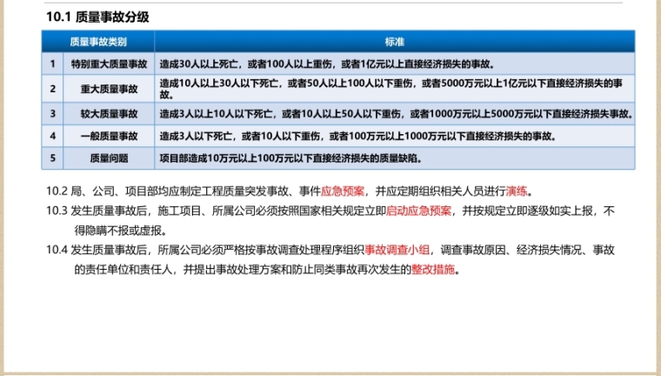Screen dimensions: 661x376
Task: Select row number 5 in the table
Action: tap(52, 158)
